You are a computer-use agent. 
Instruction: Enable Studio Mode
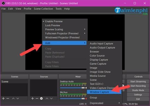tap(138, 90)
